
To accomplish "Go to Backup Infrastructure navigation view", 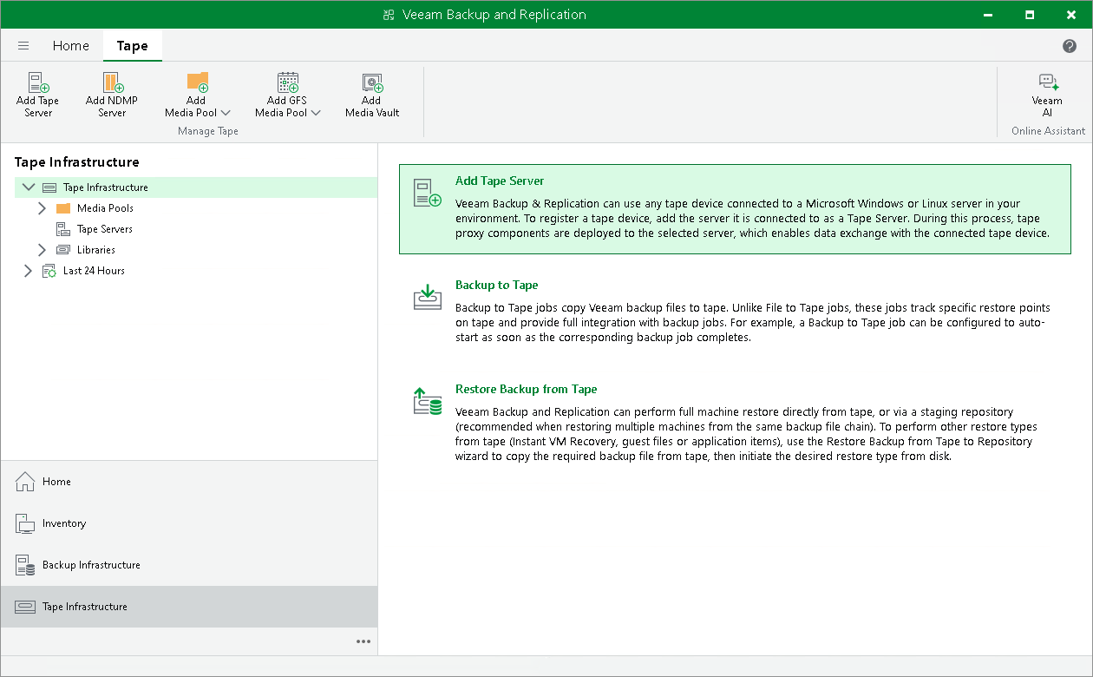I will tap(189, 565).
